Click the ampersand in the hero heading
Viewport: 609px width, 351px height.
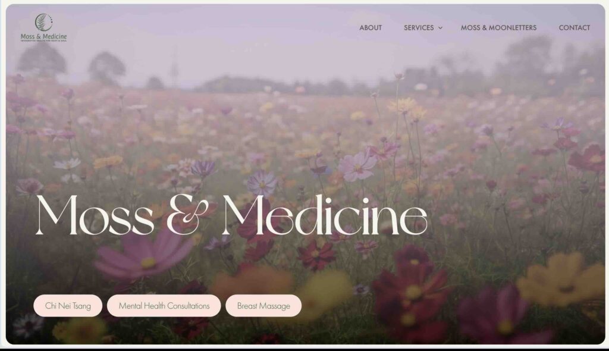point(187,216)
